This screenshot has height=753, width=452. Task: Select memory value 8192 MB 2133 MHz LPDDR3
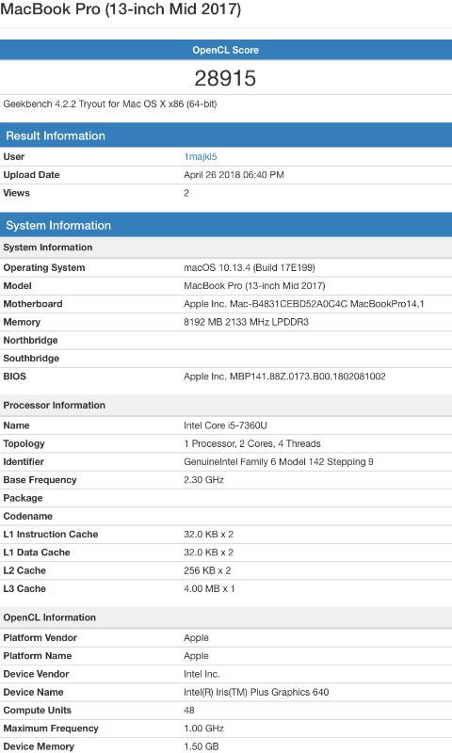tap(246, 322)
